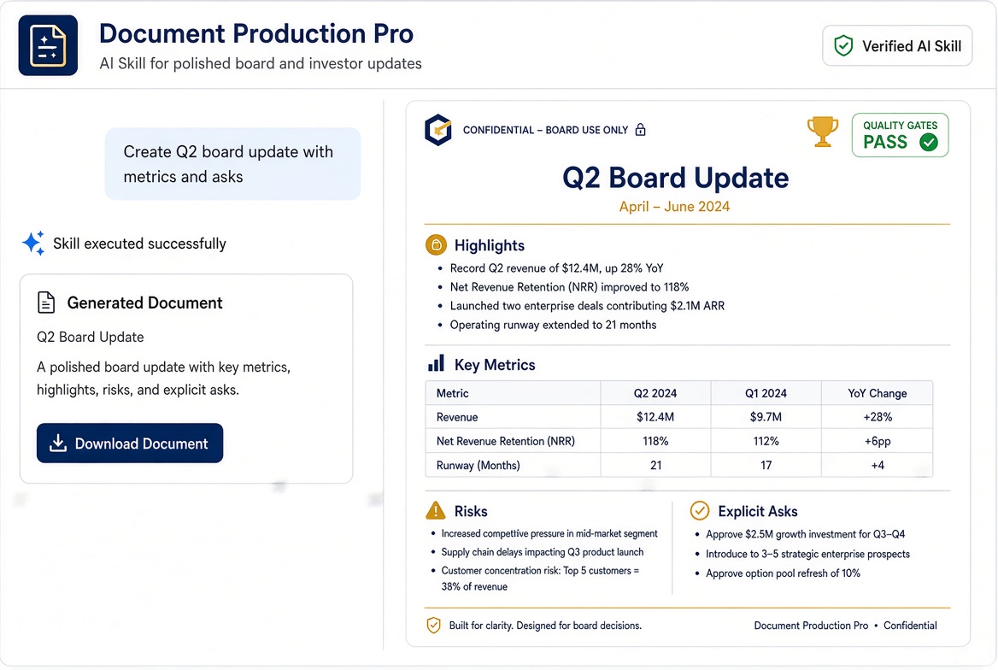The width and height of the screenshot is (998, 670).
Task: Click the Supply chain delays risk bullet
Action: [x=543, y=552]
